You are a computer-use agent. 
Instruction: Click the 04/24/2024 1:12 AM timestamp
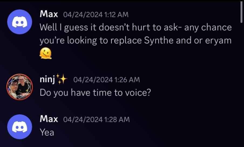96,15
